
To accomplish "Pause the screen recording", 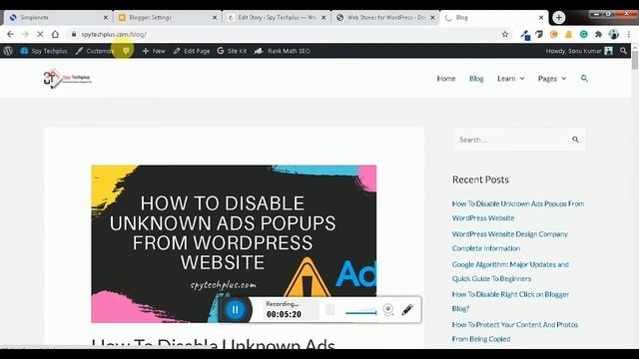I will [236, 310].
